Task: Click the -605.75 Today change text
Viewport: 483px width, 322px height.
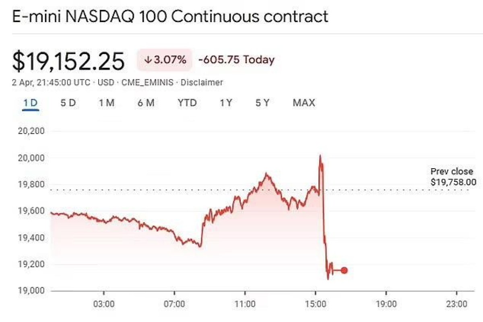Action: (236, 60)
